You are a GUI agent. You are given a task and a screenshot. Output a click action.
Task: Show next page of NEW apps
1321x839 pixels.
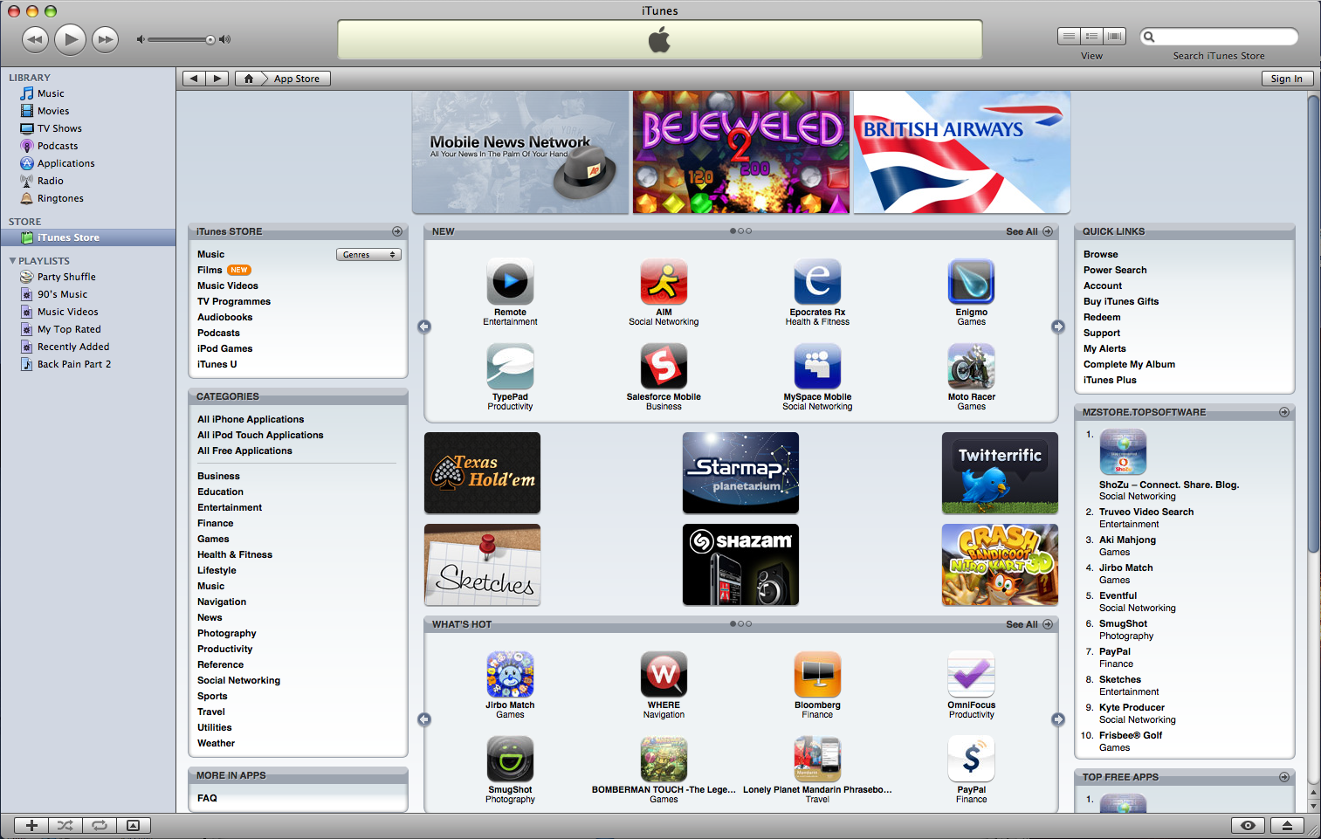click(1058, 327)
